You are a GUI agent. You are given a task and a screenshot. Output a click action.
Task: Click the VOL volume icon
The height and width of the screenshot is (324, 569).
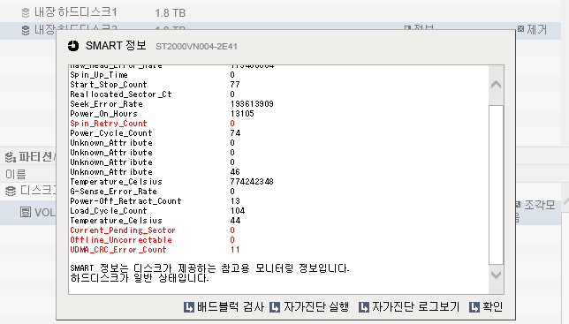26,212
